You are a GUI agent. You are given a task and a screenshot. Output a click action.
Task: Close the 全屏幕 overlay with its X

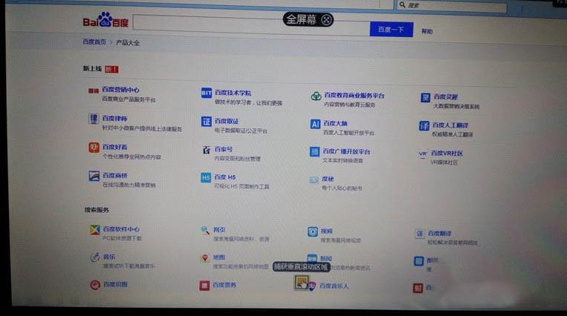(x=325, y=19)
